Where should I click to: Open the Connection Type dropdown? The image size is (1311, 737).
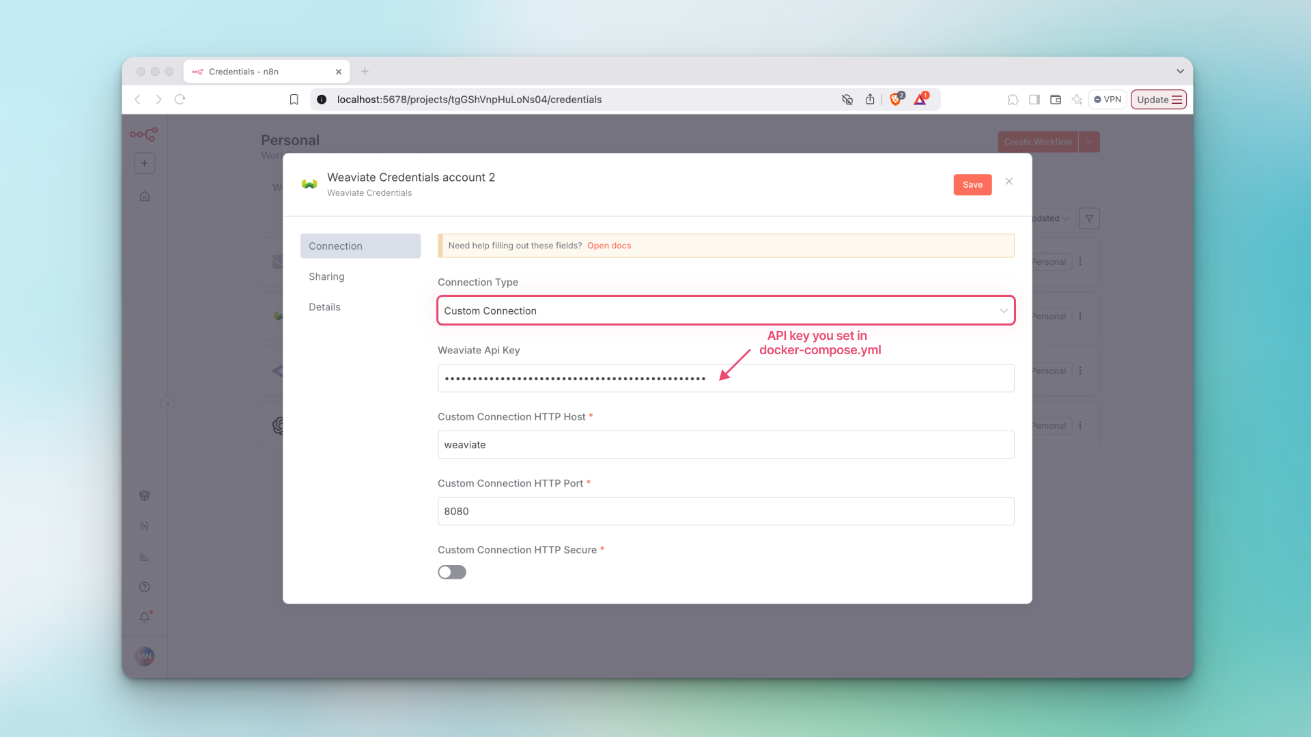click(726, 310)
